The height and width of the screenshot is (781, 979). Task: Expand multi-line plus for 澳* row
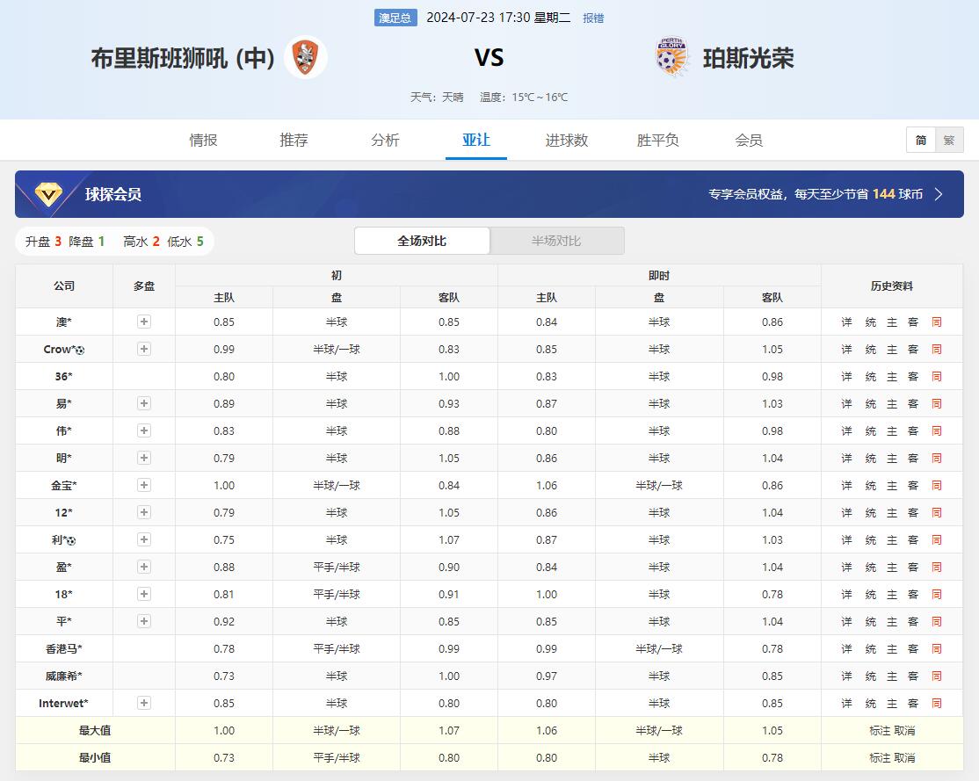pyautogui.click(x=144, y=322)
